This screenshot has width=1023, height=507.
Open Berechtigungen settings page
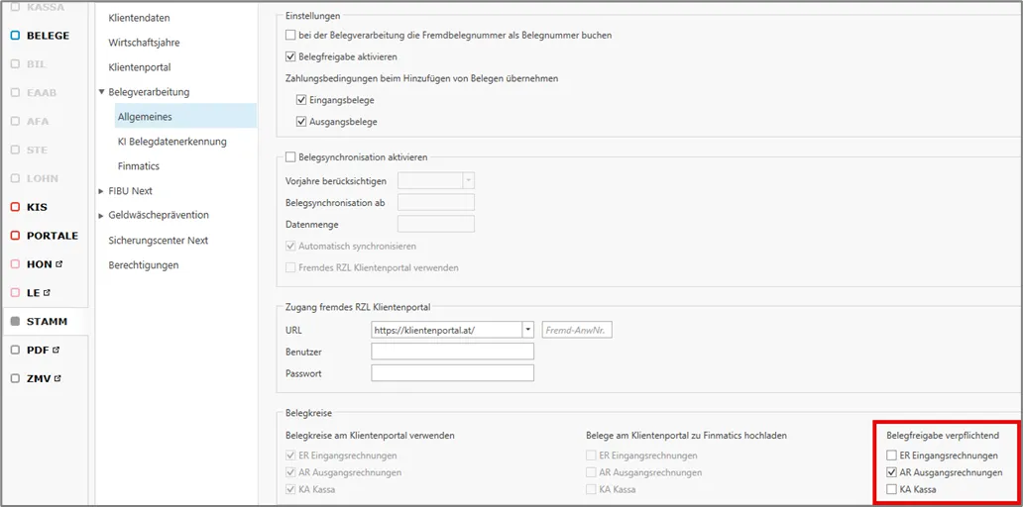click(144, 265)
